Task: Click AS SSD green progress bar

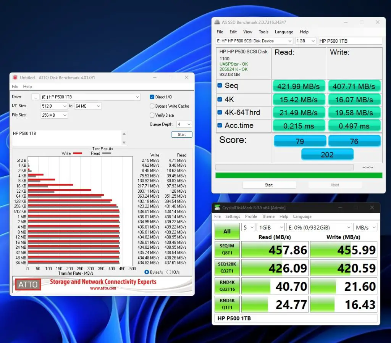Action: tap(299, 176)
